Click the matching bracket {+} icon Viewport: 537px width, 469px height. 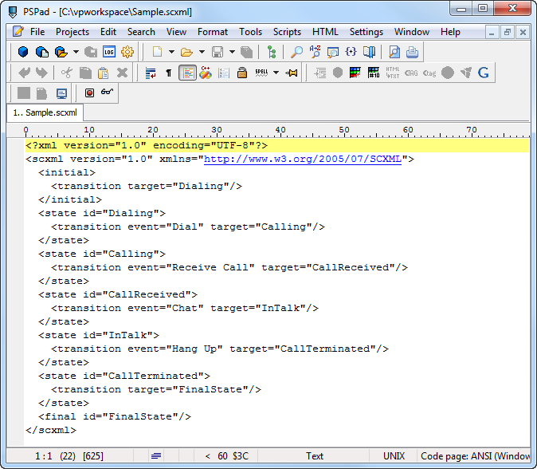coord(351,52)
